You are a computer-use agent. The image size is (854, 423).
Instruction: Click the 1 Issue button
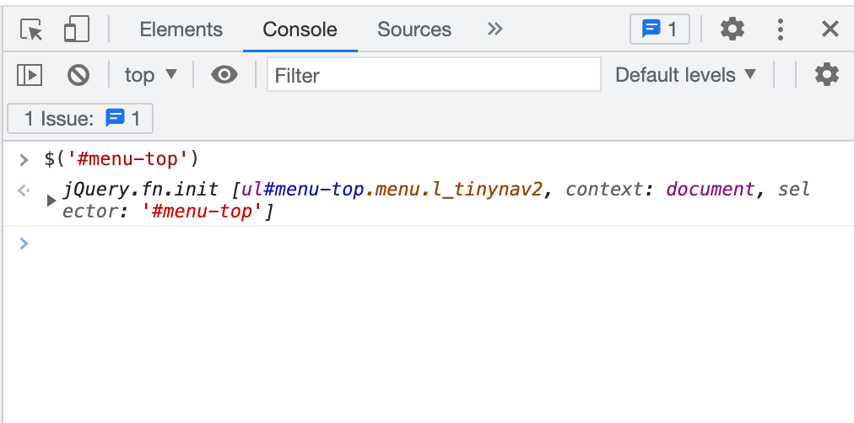[80, 118]
